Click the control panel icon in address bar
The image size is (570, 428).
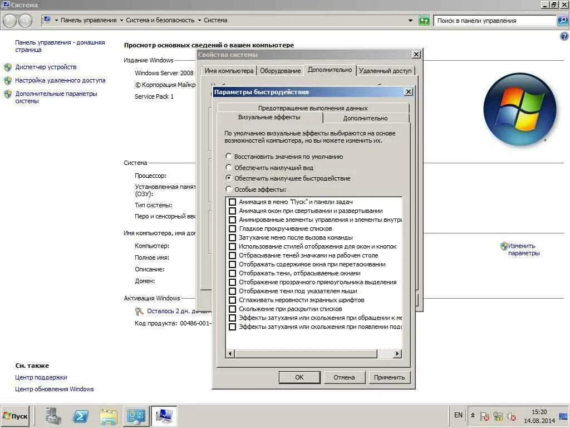coord(47,20)
